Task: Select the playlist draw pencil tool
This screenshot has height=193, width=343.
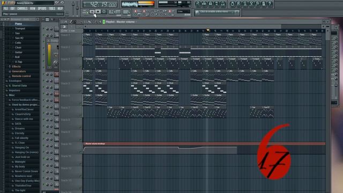Action: (x=71, y=22)
